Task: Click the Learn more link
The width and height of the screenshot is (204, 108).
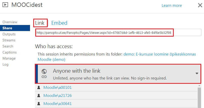Action: click(172, 6)
